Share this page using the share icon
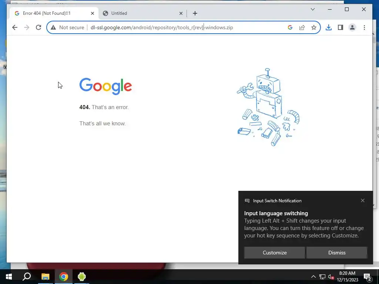Viewport: 379px width, 284px height. pos(302,27)
